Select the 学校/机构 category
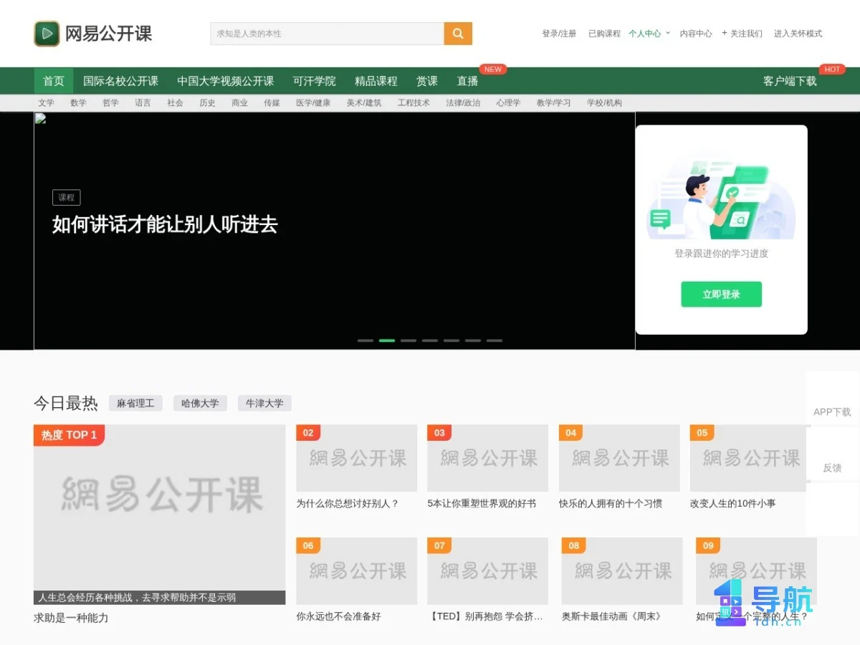860x645 pixels. 604,103
